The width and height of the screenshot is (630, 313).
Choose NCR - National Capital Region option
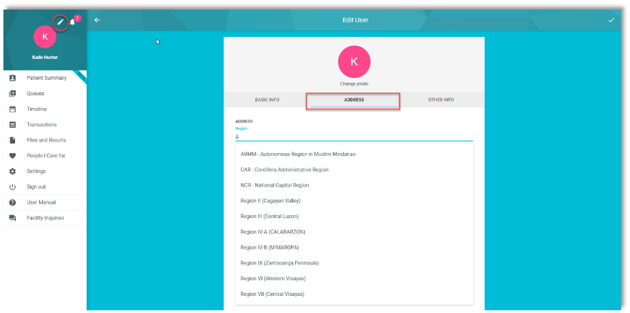[x=275, y=185]
